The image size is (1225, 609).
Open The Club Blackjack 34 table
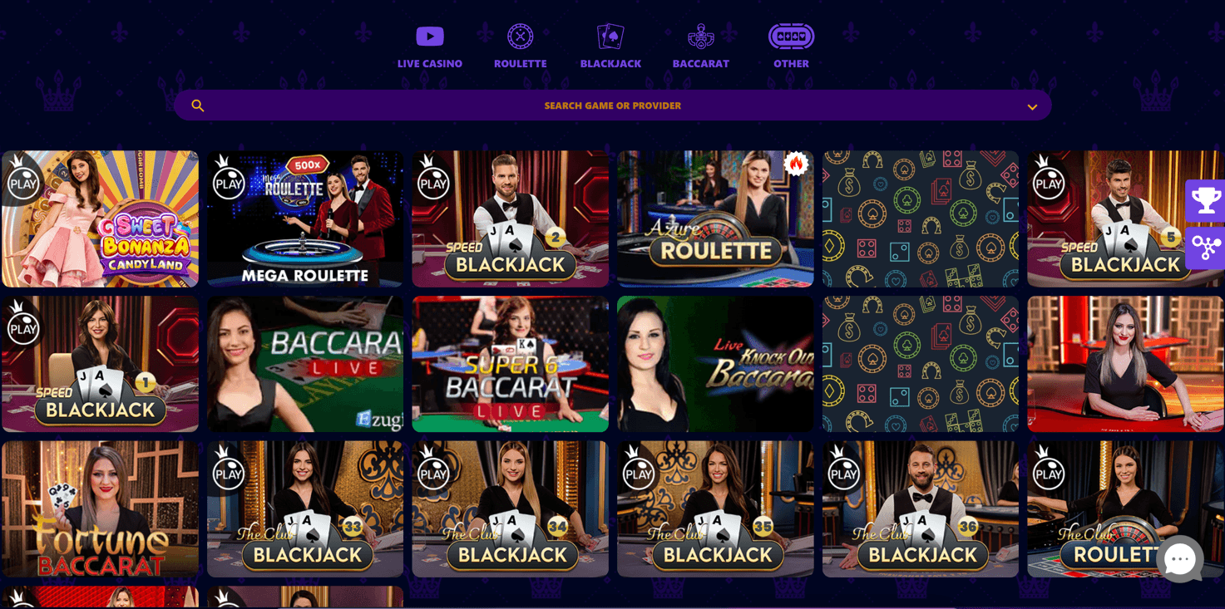coord(510,509)
